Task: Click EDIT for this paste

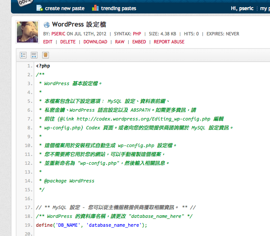Action: click(x=48, y=42)
